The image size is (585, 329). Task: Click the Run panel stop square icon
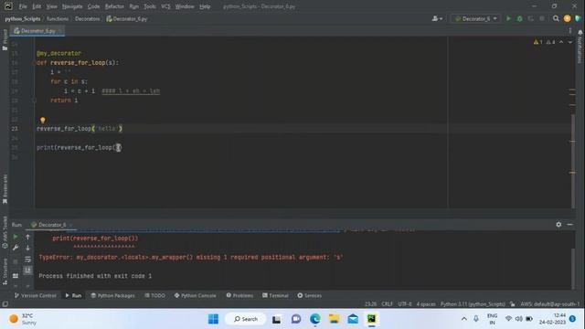16,261
